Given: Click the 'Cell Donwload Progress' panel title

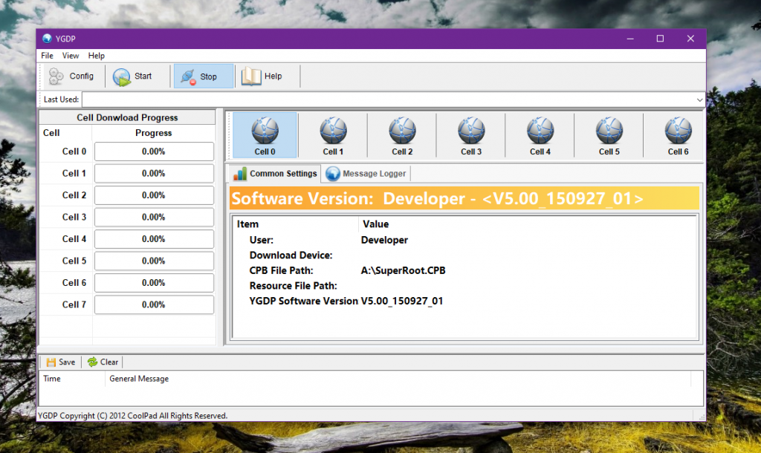Looking at the screenshot, I should [x=127, y=117].
